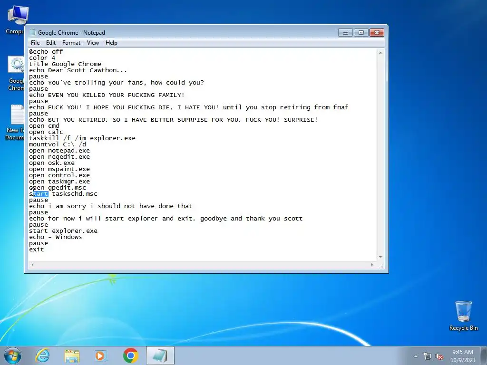Click the highlighted 'tart' selection
The height and width of the screenshot is (365, 487).
coord(41,194)
